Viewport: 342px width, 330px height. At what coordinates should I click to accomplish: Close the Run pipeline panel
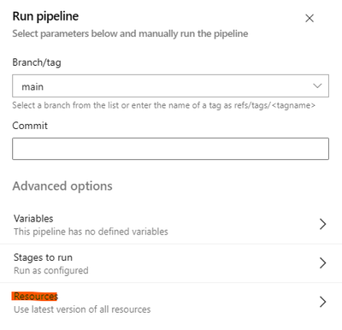coord(310,18)
